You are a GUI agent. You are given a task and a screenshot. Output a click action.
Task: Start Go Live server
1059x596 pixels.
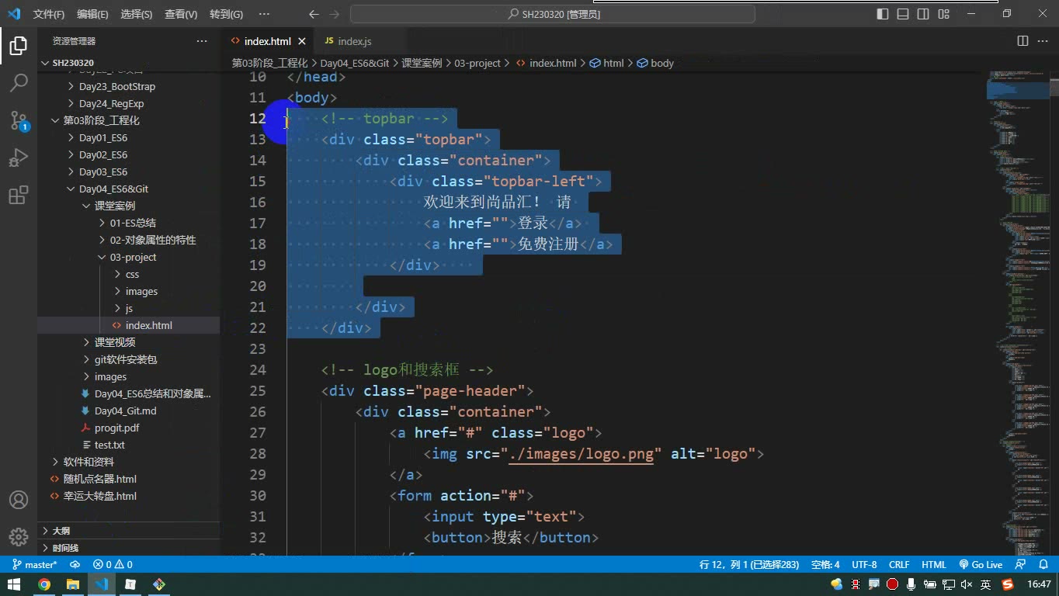click(x=981, y=565)
